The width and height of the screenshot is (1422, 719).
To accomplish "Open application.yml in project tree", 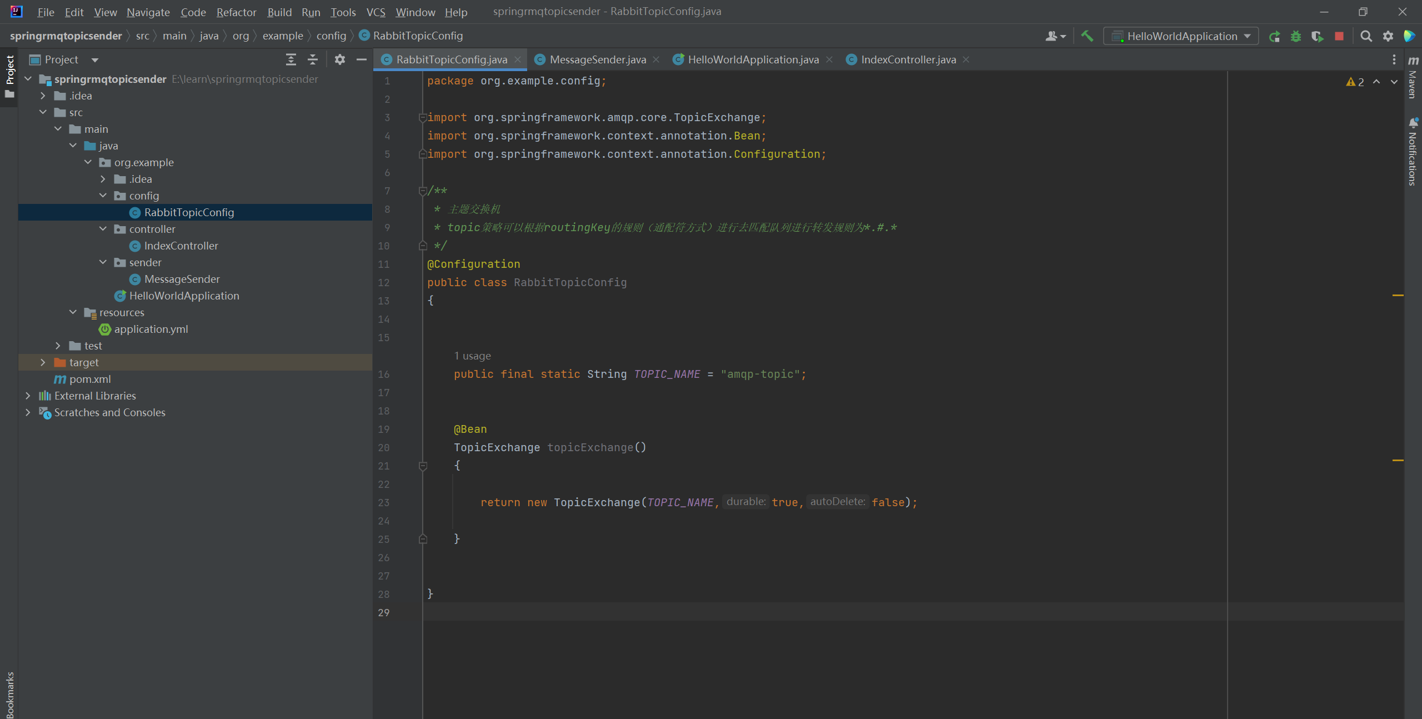I will [x=151, y=329].
